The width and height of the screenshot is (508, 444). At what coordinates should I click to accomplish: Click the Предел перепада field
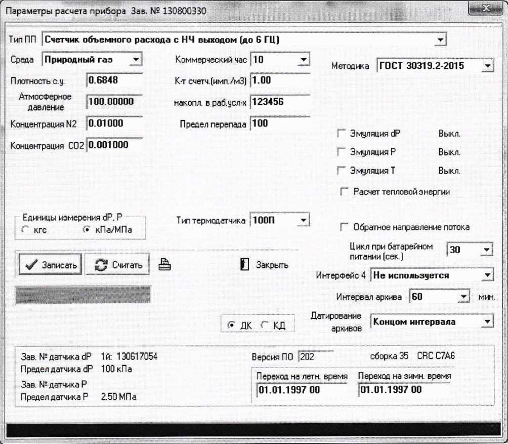pyautogui.click(x=280, y=124)
